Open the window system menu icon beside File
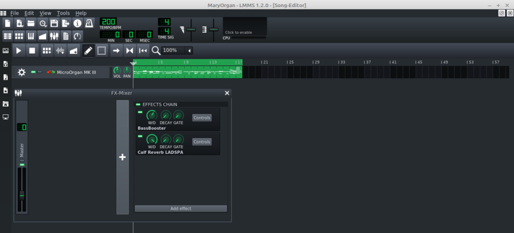This screenshot has height=233, width=514. [3, 13]
